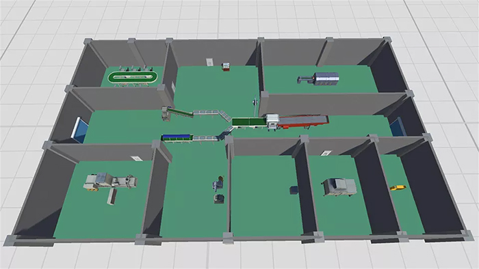This screenshot has height=269, width=479.
Task: Select the small robot in bottom-middle room
Action: tap(218, 184)
